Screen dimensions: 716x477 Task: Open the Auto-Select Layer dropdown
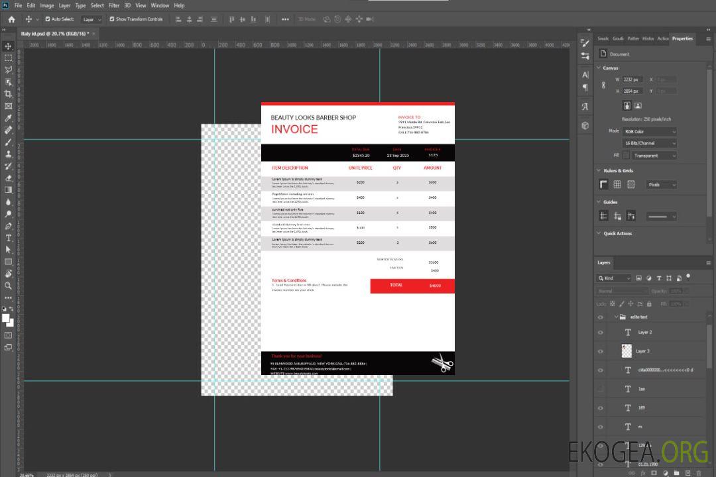coord(91,19)
